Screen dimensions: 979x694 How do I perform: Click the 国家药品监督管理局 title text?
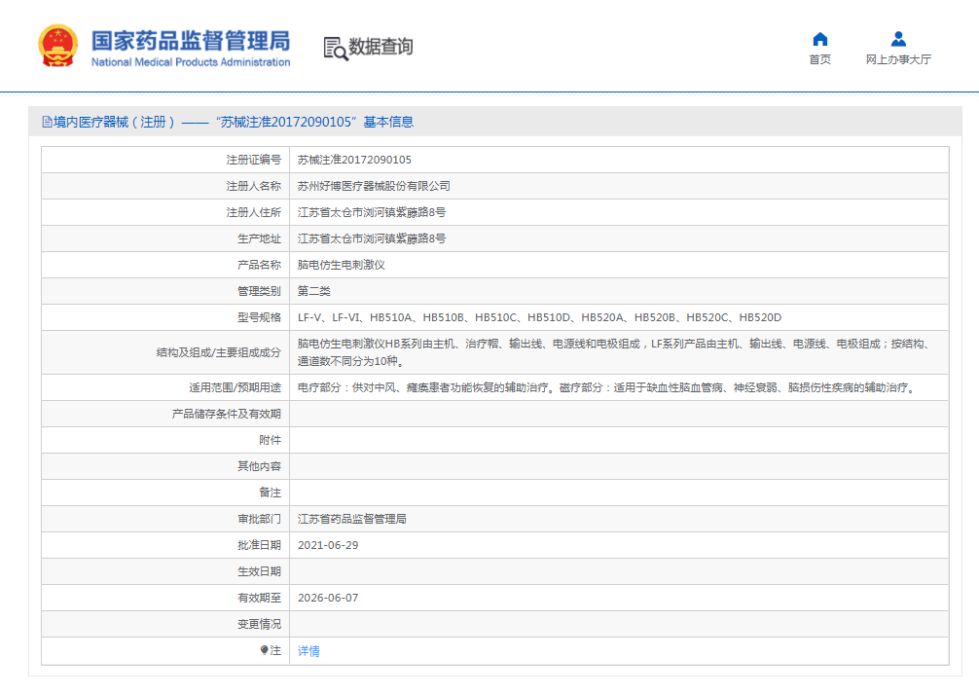pyautogui.click(x=191, y=41)
